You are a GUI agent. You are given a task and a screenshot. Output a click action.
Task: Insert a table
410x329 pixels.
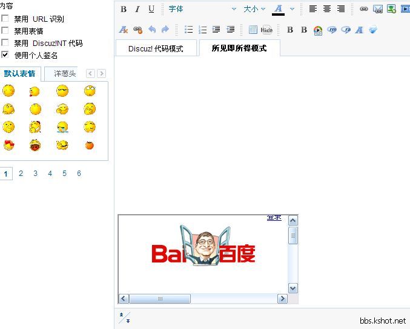click(x=253, y=30)
